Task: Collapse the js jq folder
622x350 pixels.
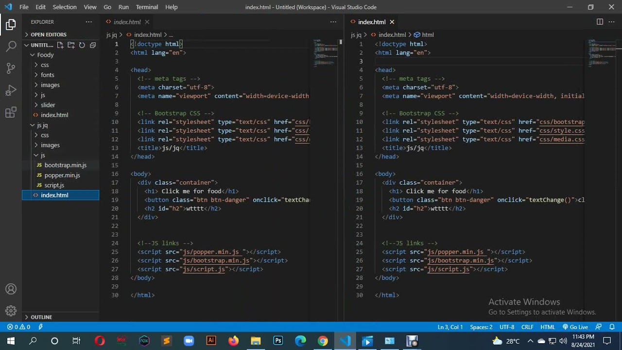Action: click(x=42, y=125)
